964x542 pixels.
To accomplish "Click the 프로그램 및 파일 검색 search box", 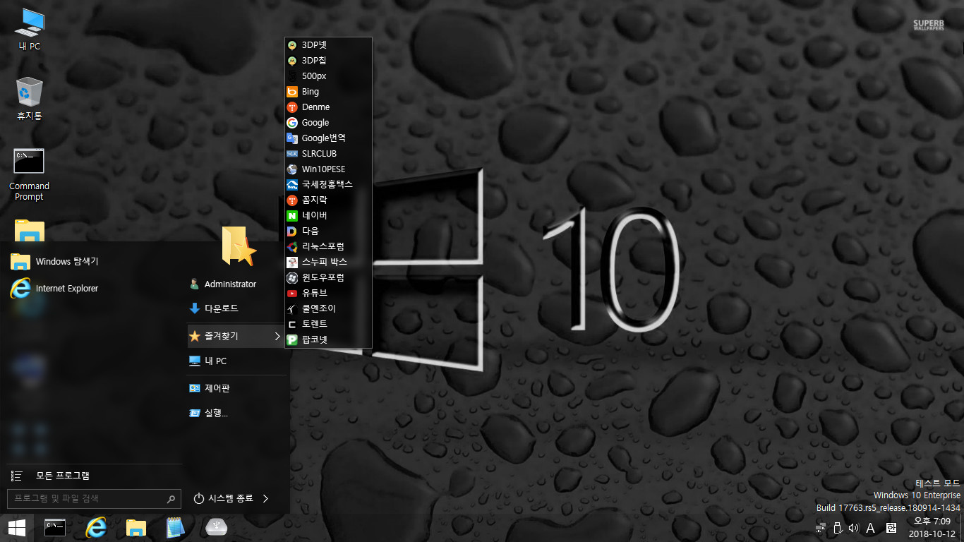I will coord(94,498).
